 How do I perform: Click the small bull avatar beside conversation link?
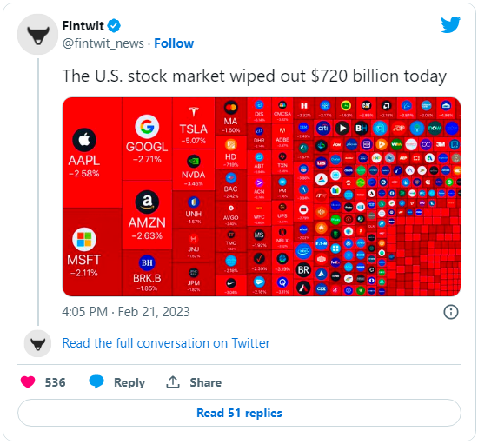pos(37,343)
